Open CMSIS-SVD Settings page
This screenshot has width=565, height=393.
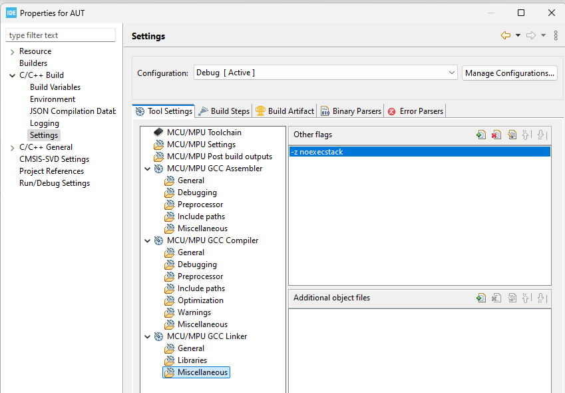(x=54, y=159)
